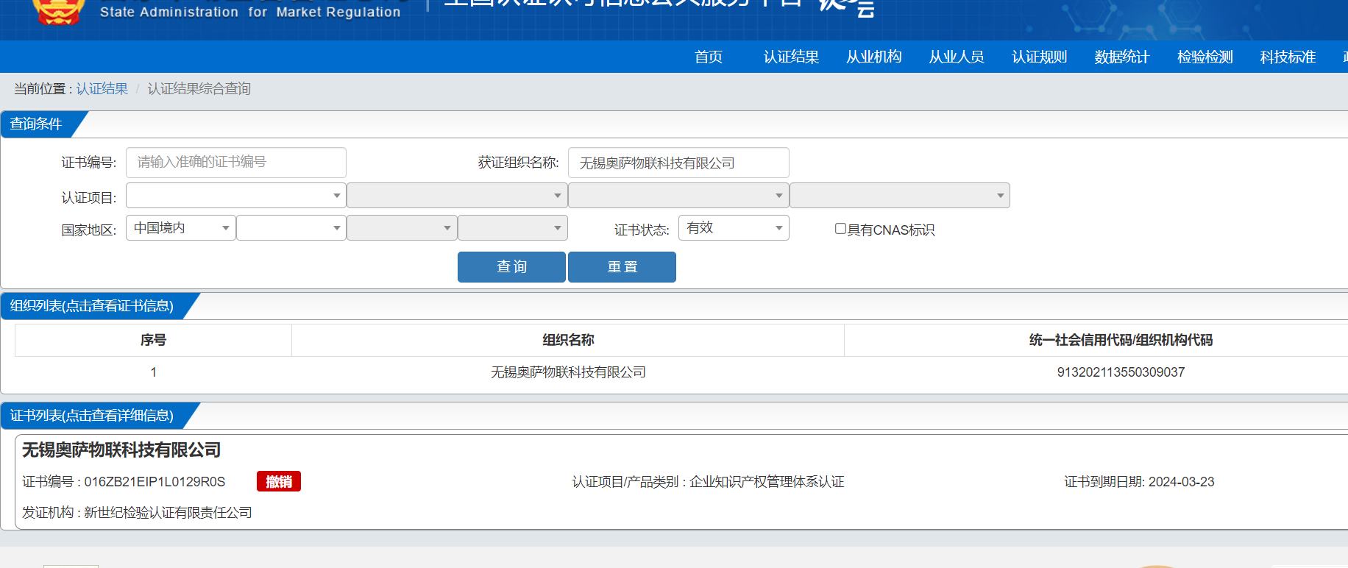Click certificate number 016ZB21EIP1L0129R0S
Screen dimensions: 1348x568
click(x=155, y=482)
